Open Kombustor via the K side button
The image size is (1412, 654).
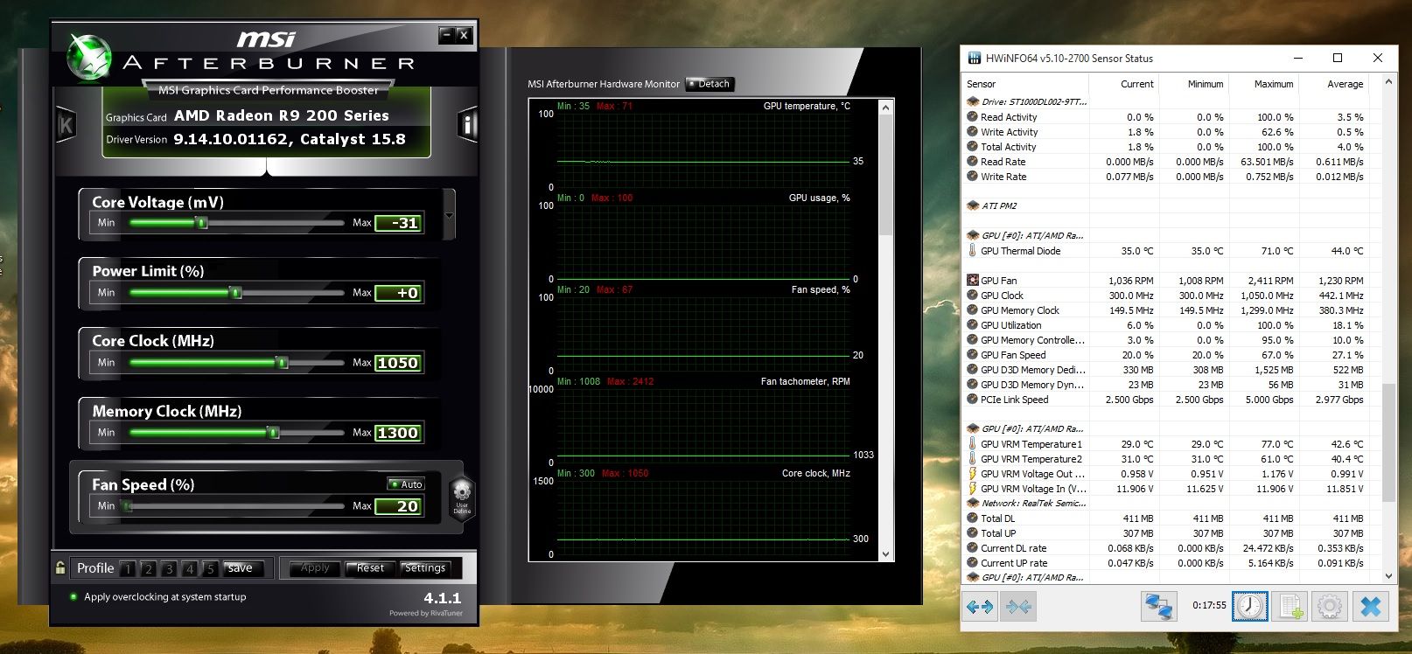(66, 126)
